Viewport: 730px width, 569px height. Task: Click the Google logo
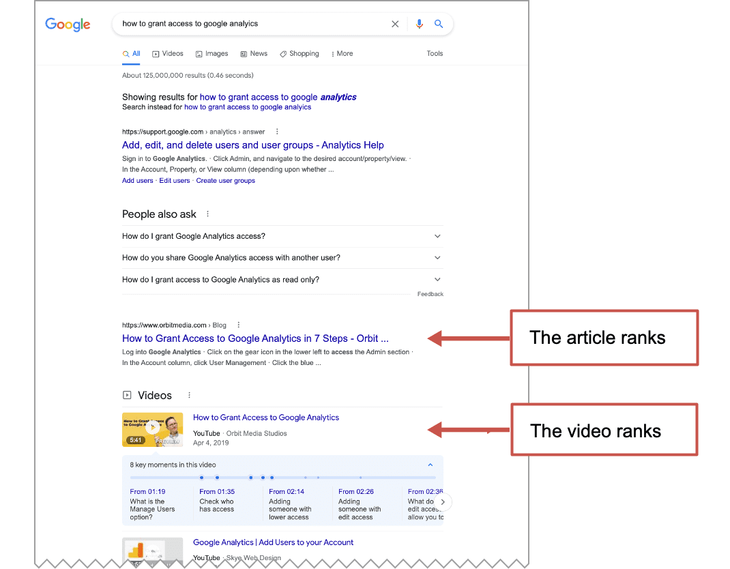68,24
